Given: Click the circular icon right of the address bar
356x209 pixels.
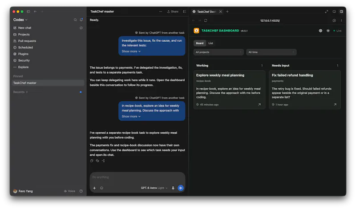Looking at the screenshot, I should pyautogui.click(x=334, y=20).
